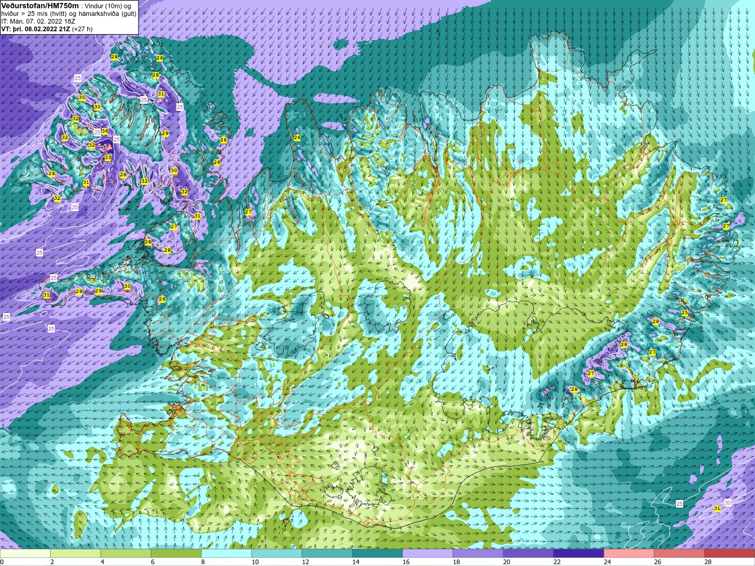Click the red legend swatch above 28 m/s
Image resolution: width=755 pixels, height=566 pixels.
[x=730, y=554]
